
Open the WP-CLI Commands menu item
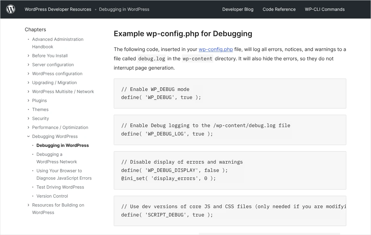coord(325,9)
